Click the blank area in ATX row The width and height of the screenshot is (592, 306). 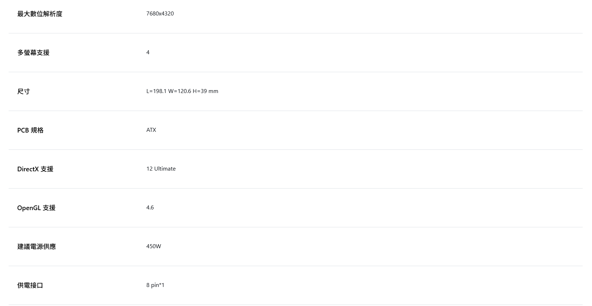point(359,130)
